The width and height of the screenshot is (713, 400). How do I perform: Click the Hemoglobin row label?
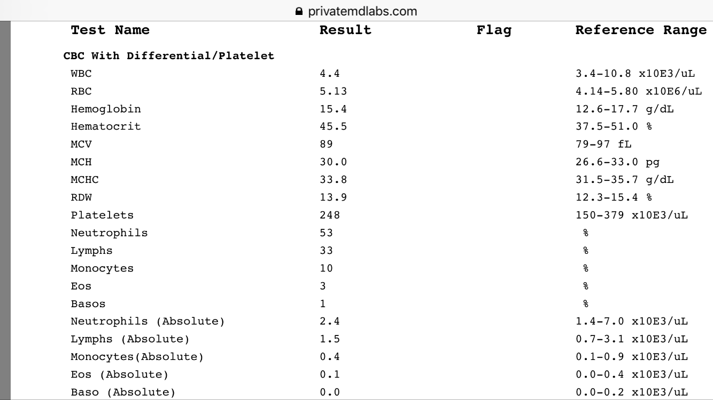coord(106,109)
